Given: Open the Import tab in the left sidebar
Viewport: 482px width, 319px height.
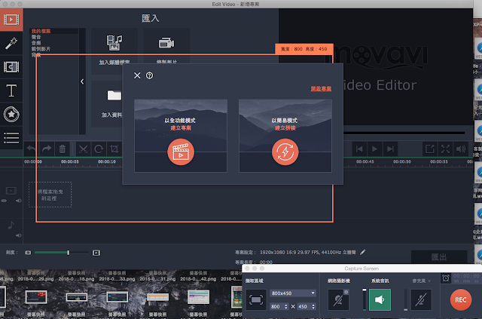Looking at the screenshot, I should [x=11, y=20].
